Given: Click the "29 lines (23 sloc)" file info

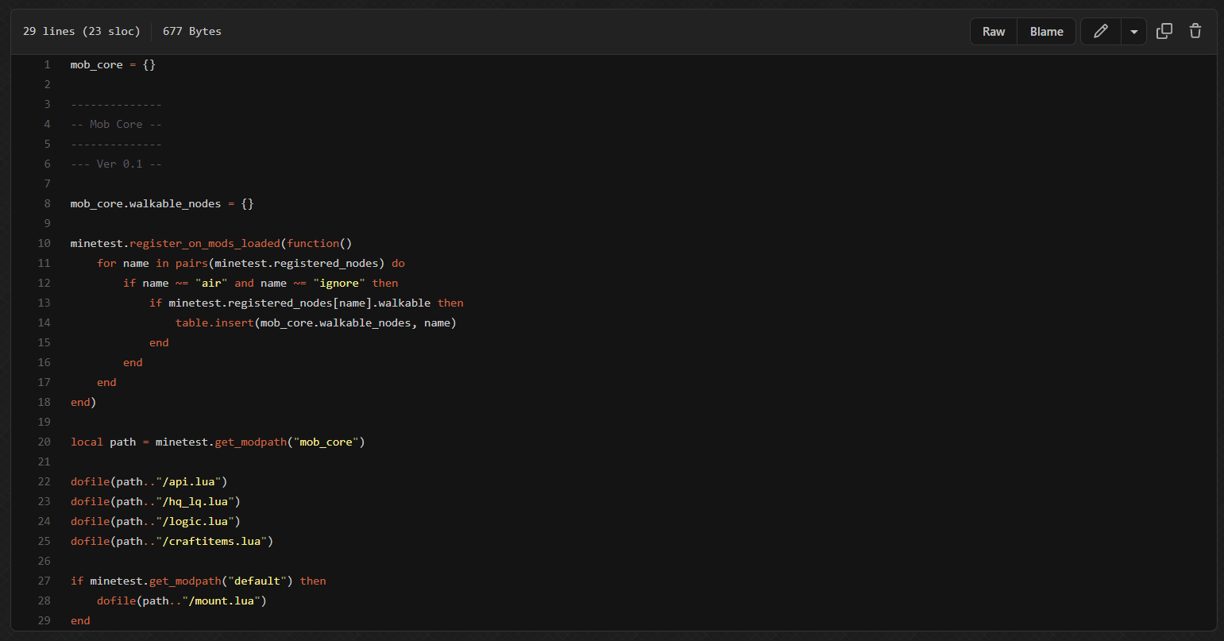Looking at the screenshot, I should click(x=81, y=32).
